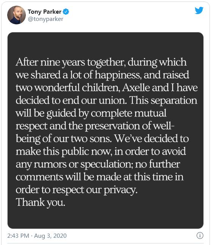211x245 pixels.
Task: Click the Tony Parker display name
Action: 44,12
